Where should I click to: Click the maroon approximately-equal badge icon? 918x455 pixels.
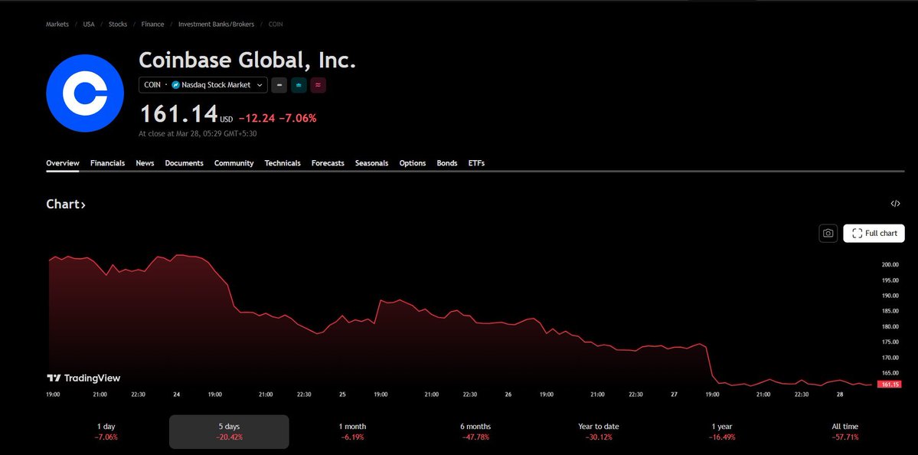[318, 85]
